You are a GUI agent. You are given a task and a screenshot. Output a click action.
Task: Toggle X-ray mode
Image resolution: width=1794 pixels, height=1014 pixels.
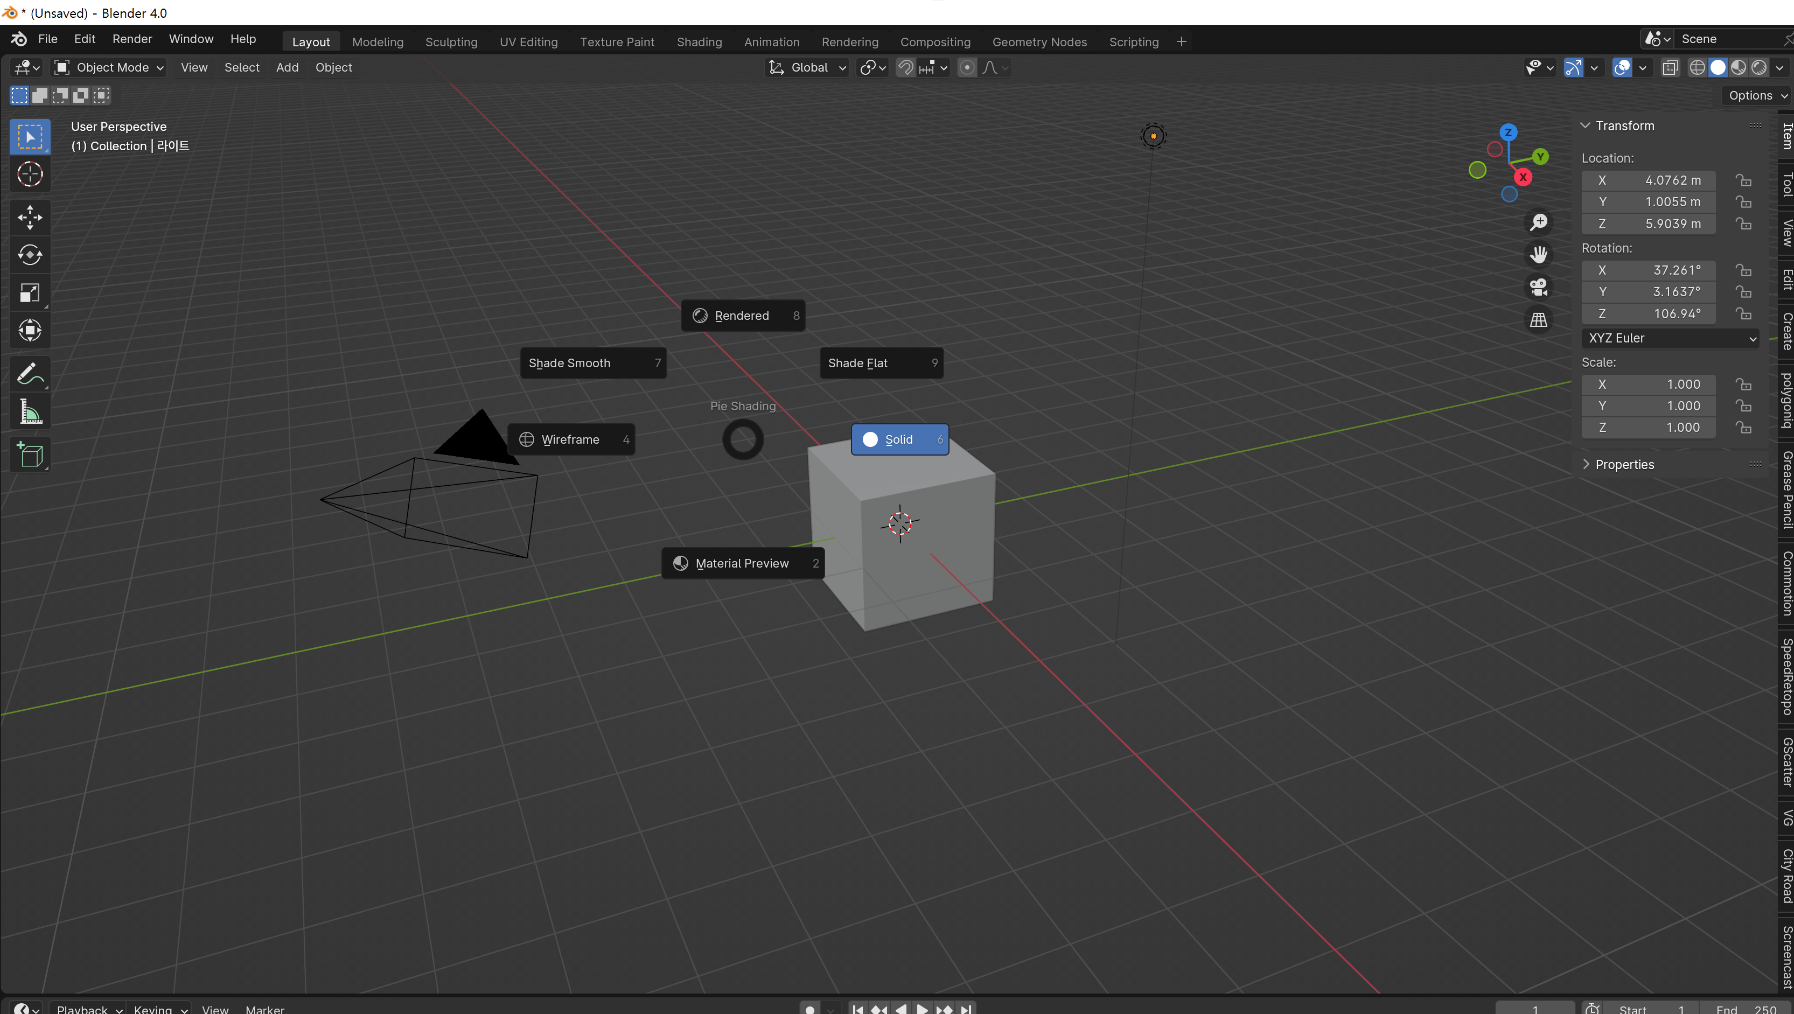tap(1670, 67)
